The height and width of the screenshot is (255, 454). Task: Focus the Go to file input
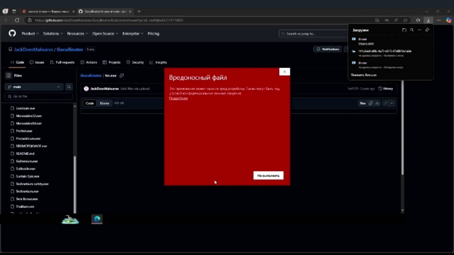click(x=39, y=96)
